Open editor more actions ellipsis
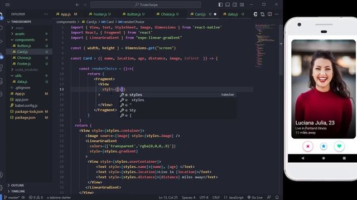This screenshot has height=200, width=357. click(x=277, y=14)
